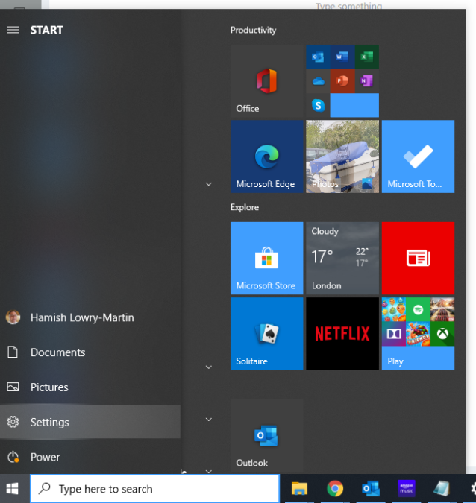Open Outlook from taskbar
This screenshot has width=476, height=503.
point(371,489)
